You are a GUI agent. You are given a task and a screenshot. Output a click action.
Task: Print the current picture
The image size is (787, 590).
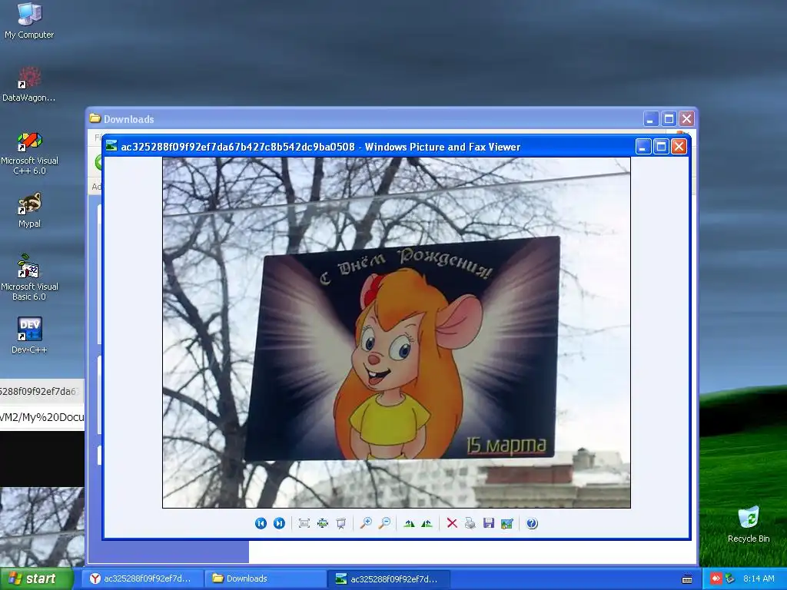coord(470,523)
